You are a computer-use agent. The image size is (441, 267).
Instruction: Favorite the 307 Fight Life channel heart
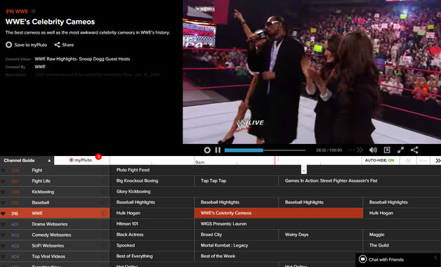coord(3,181)
